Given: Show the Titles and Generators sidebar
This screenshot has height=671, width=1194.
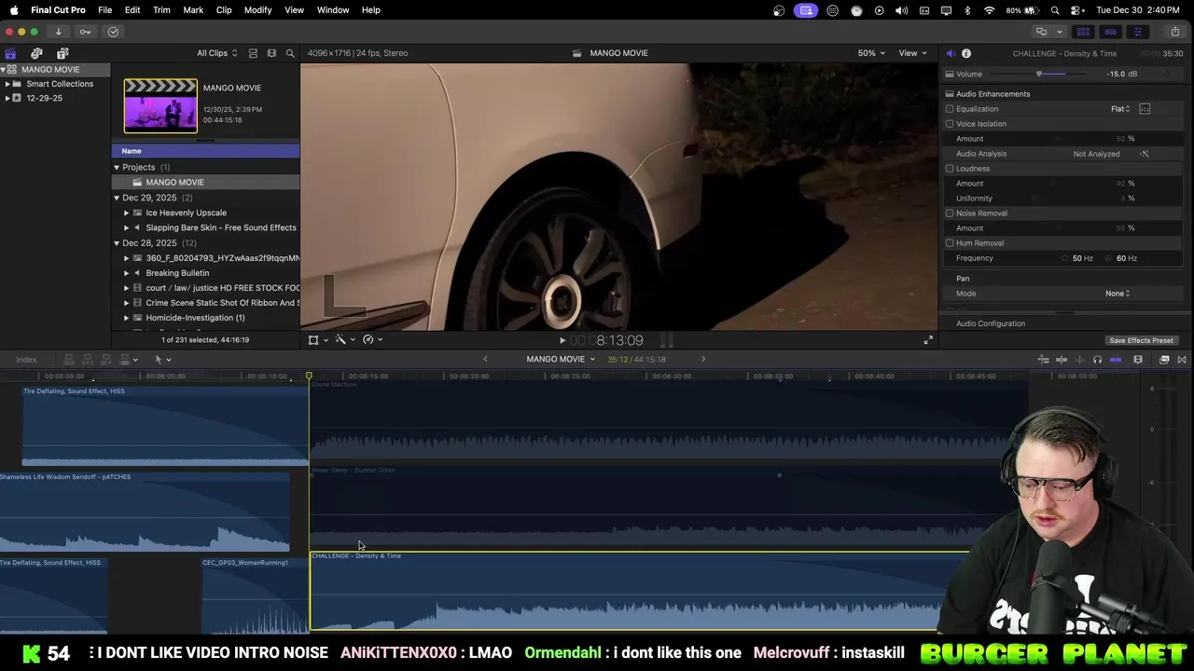Looking at the screenshot, I should coord(62,53).
